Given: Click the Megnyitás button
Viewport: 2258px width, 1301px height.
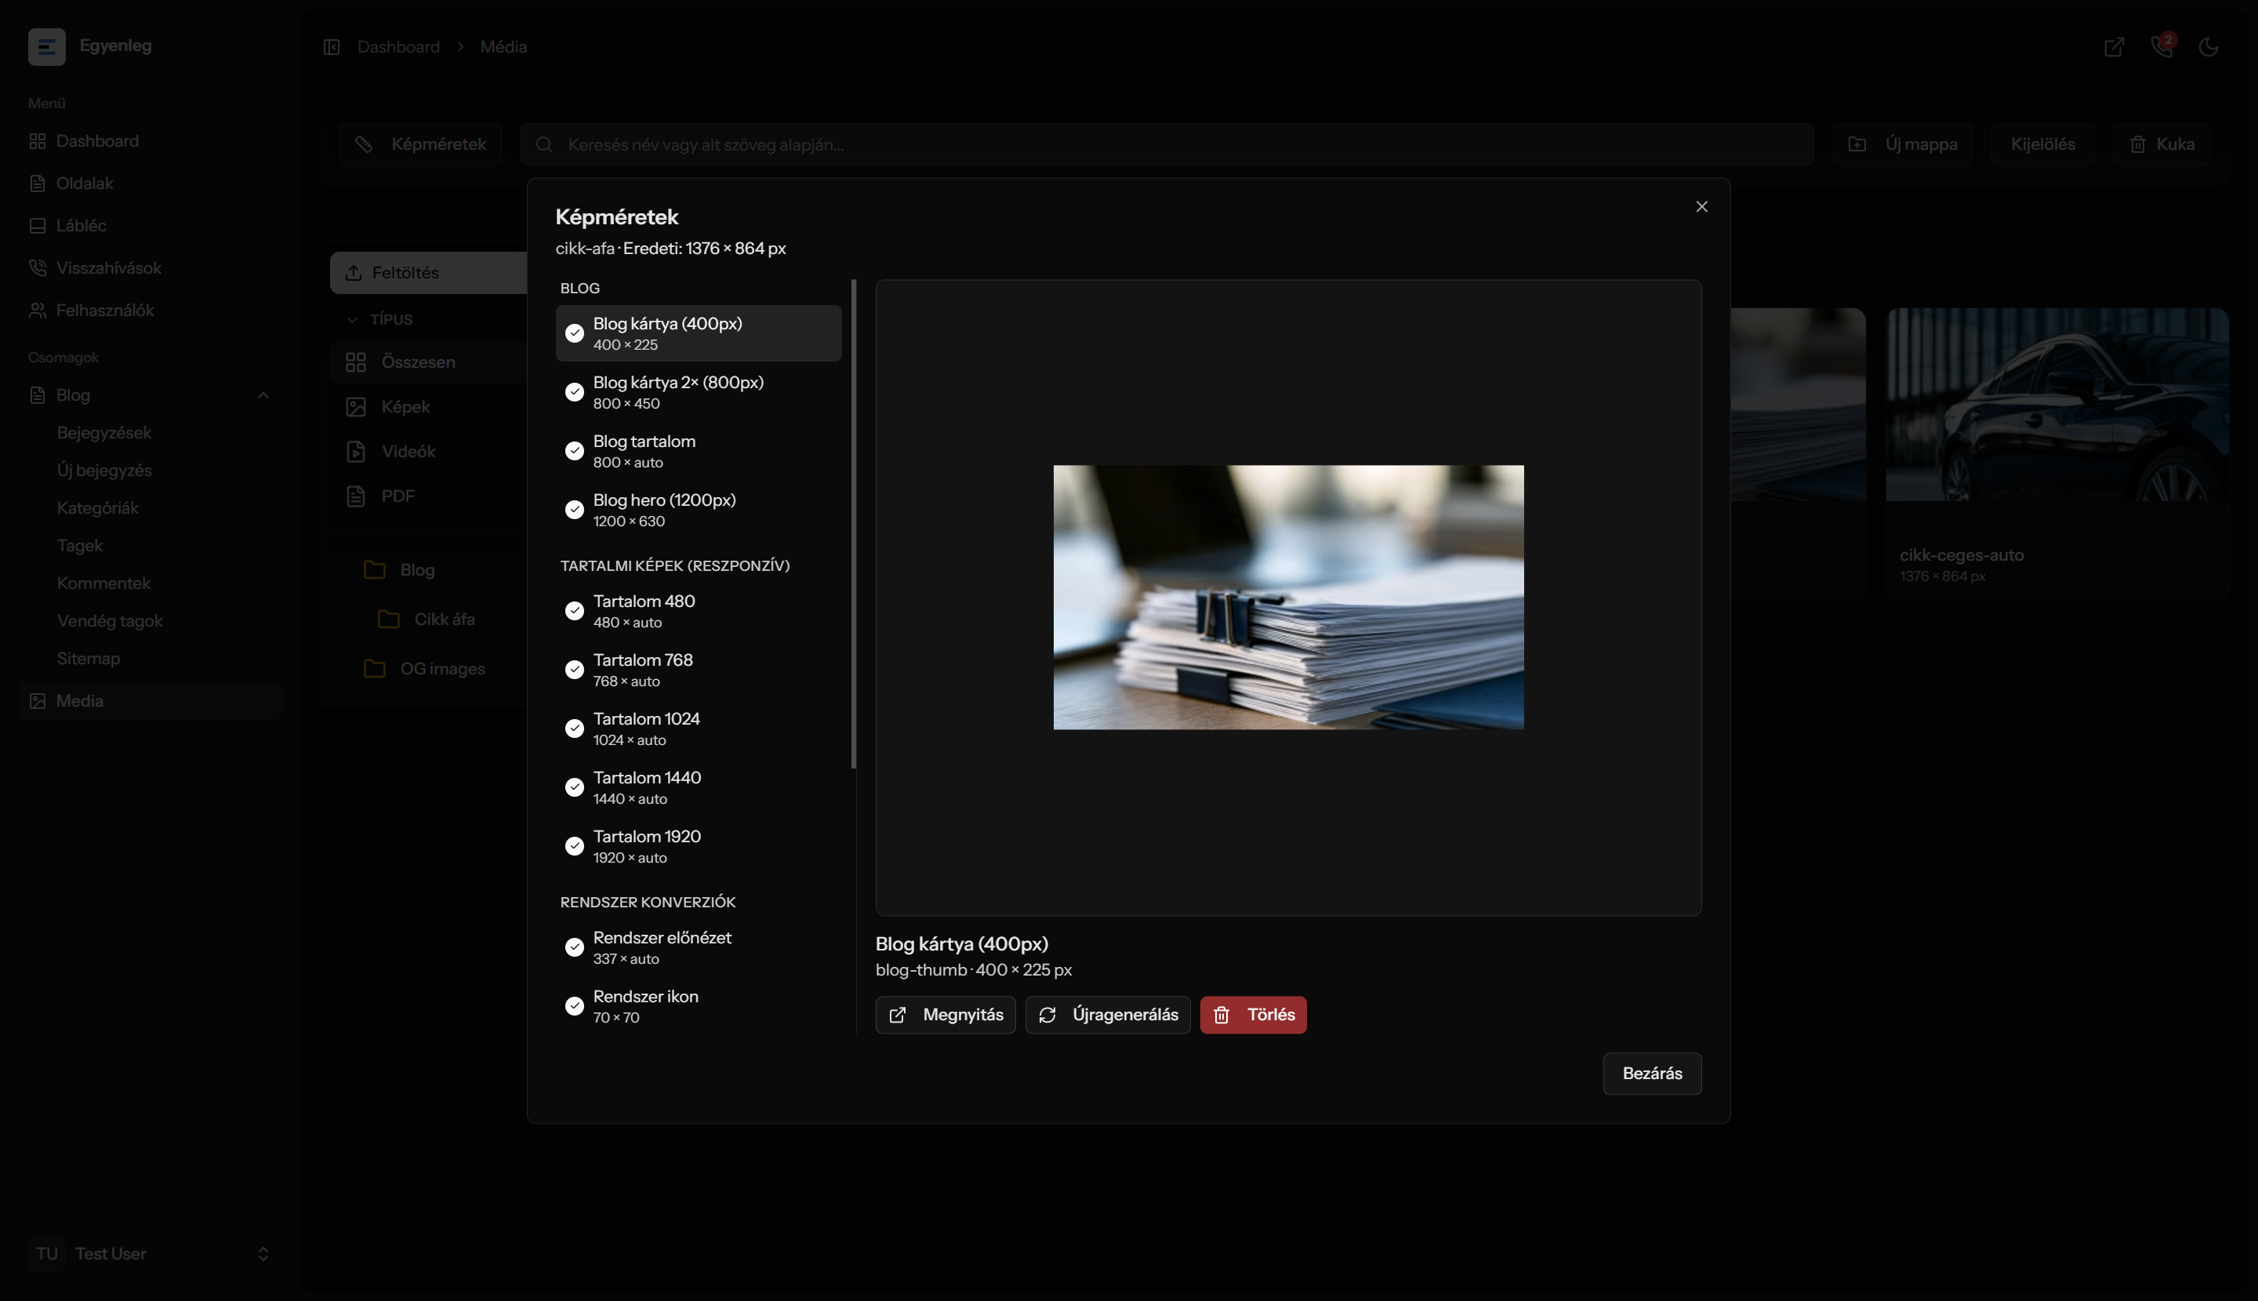Looking at the screenshot, I should 945,1015.
